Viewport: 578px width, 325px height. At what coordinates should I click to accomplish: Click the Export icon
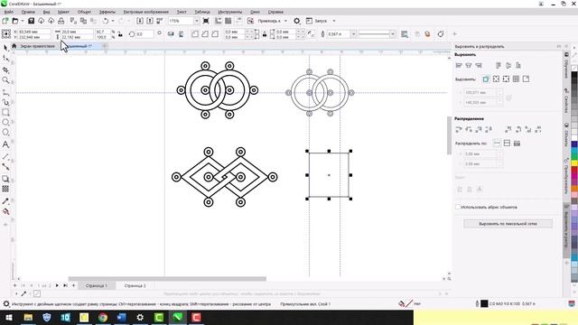pos(150,21)
